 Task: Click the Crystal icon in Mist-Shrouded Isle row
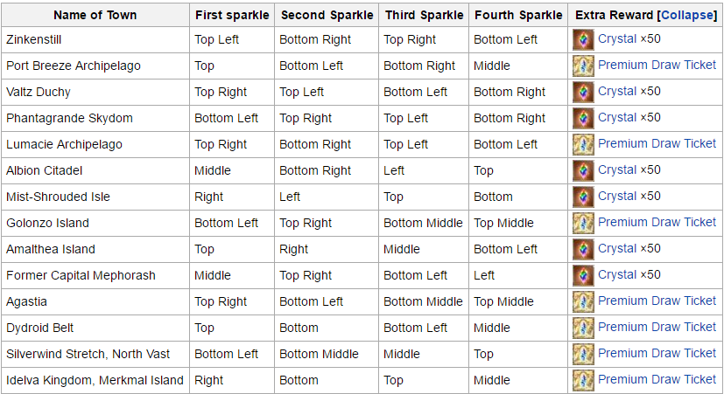pos(583,197)
